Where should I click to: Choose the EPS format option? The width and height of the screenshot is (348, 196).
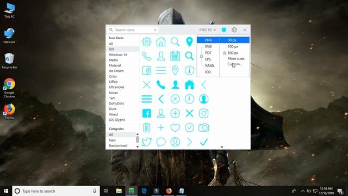pos(208,59)
